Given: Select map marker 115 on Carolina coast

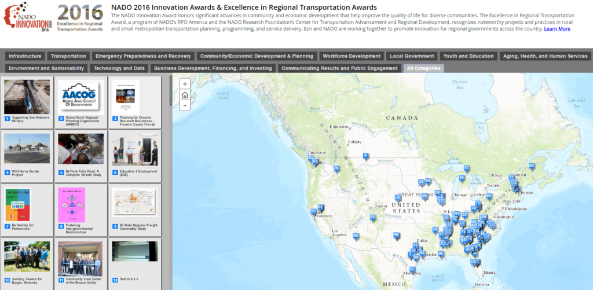Looking at the screenshot, I should tap(492, 225).
